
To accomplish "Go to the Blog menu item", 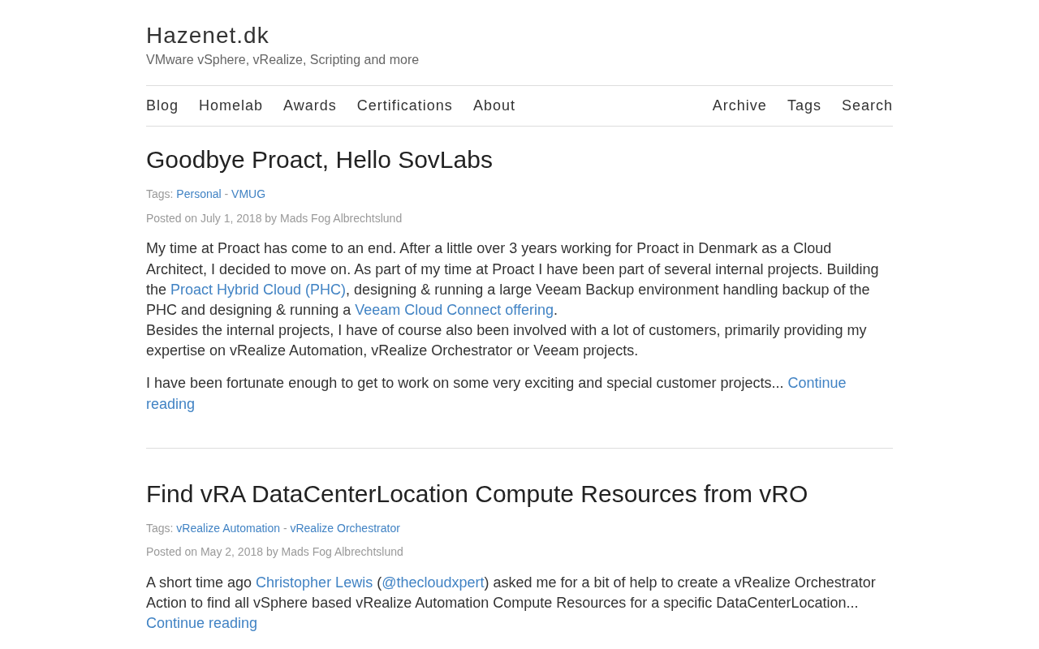I will [162, 105].
